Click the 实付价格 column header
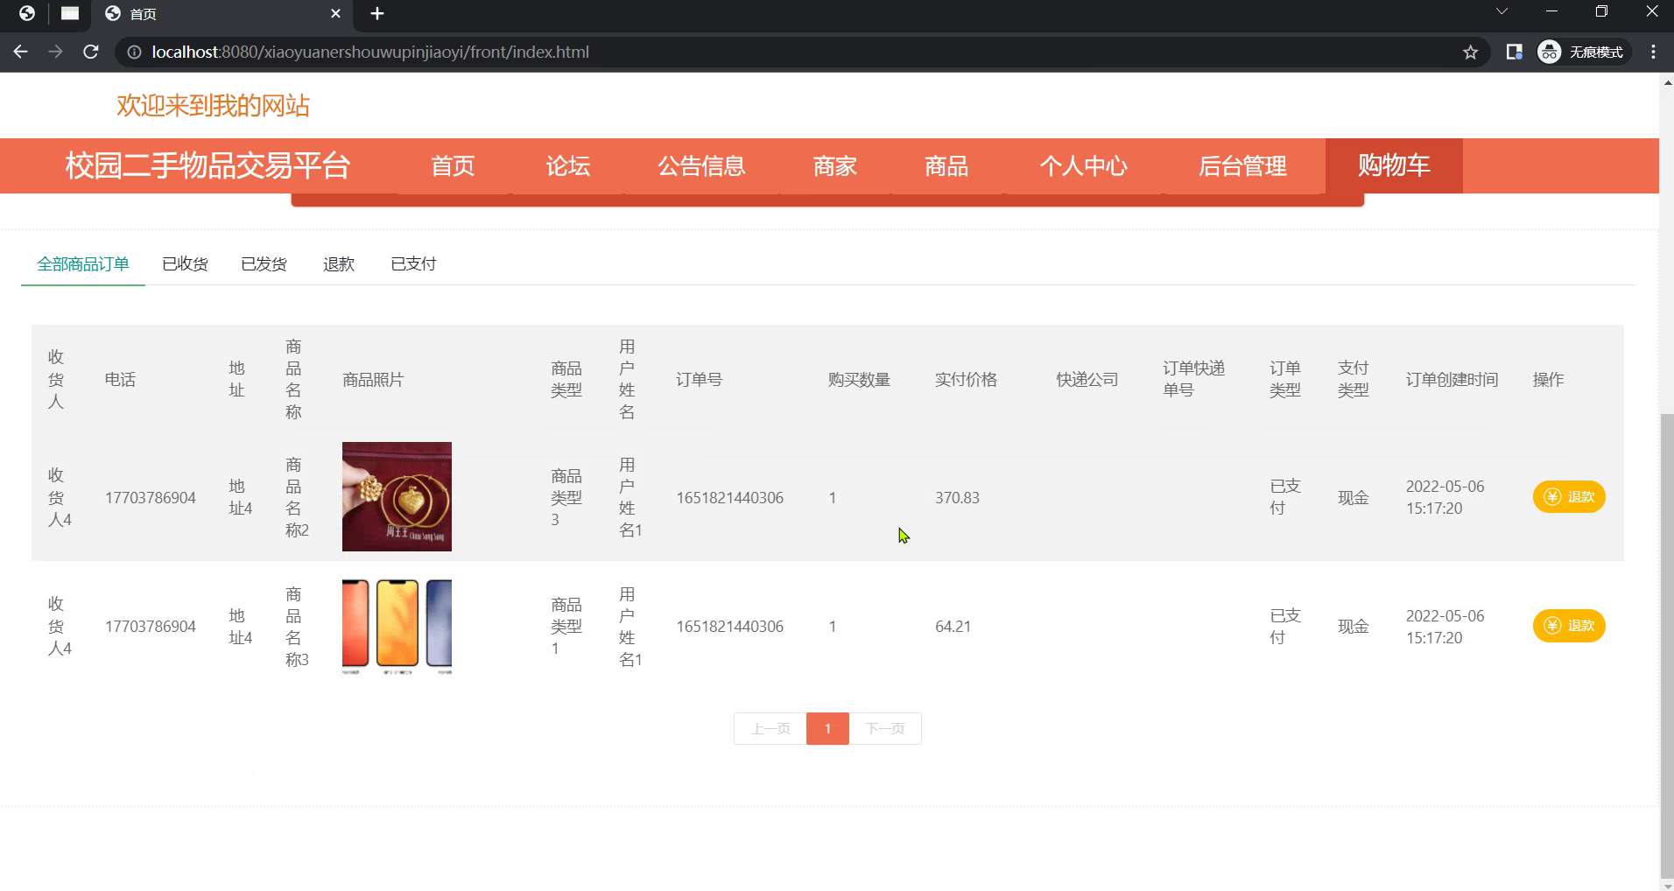The image size is (1674, 891). [966, 380]
